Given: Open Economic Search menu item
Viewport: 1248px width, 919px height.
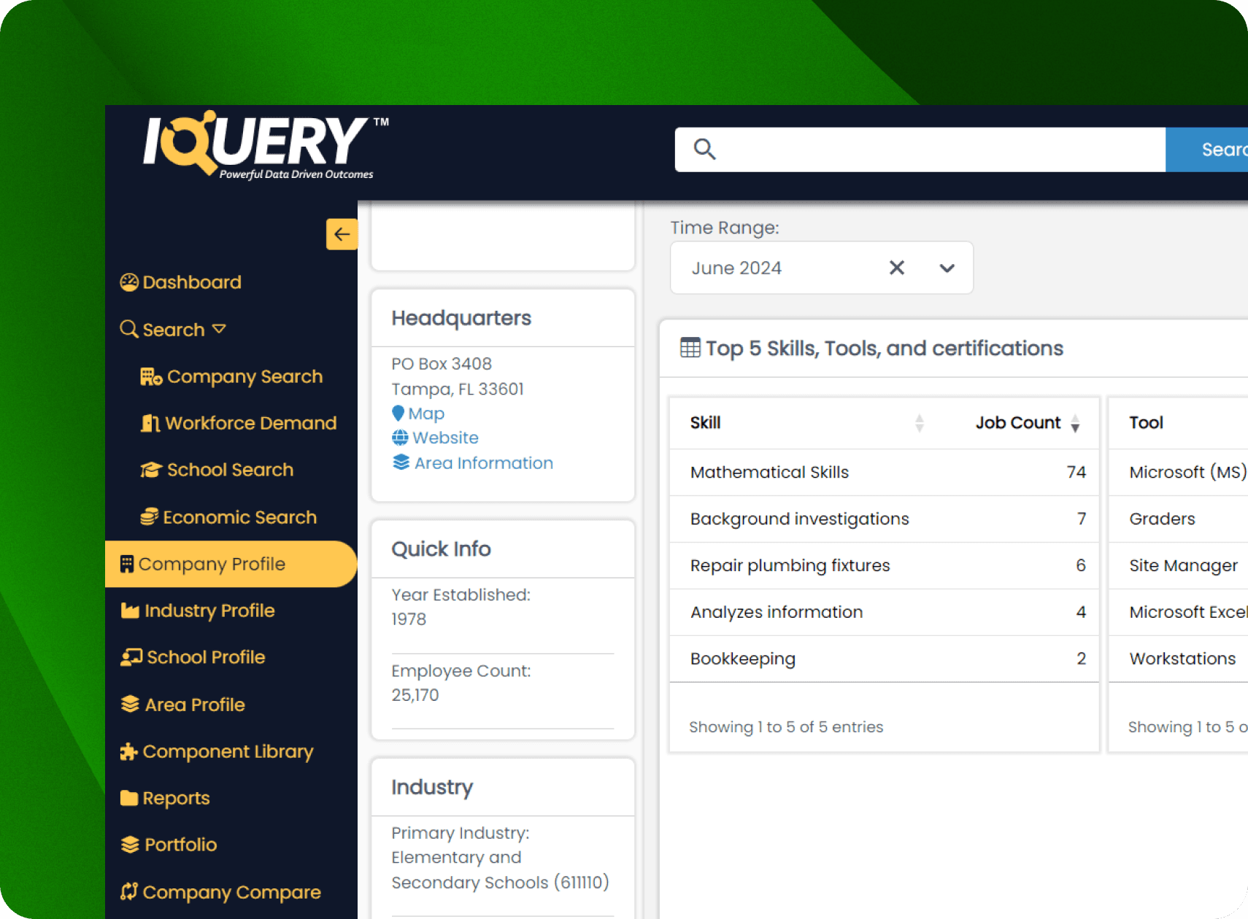Looking at the screenshot, I should click(229, 517).
